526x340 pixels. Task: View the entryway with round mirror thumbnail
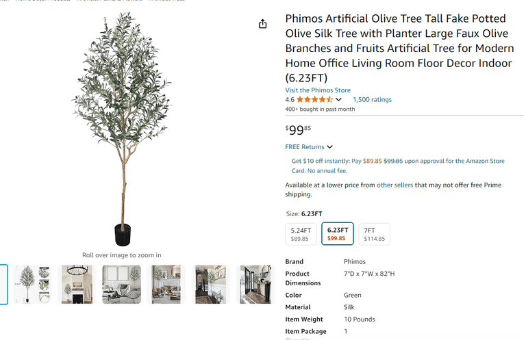[x=254, y=284]
